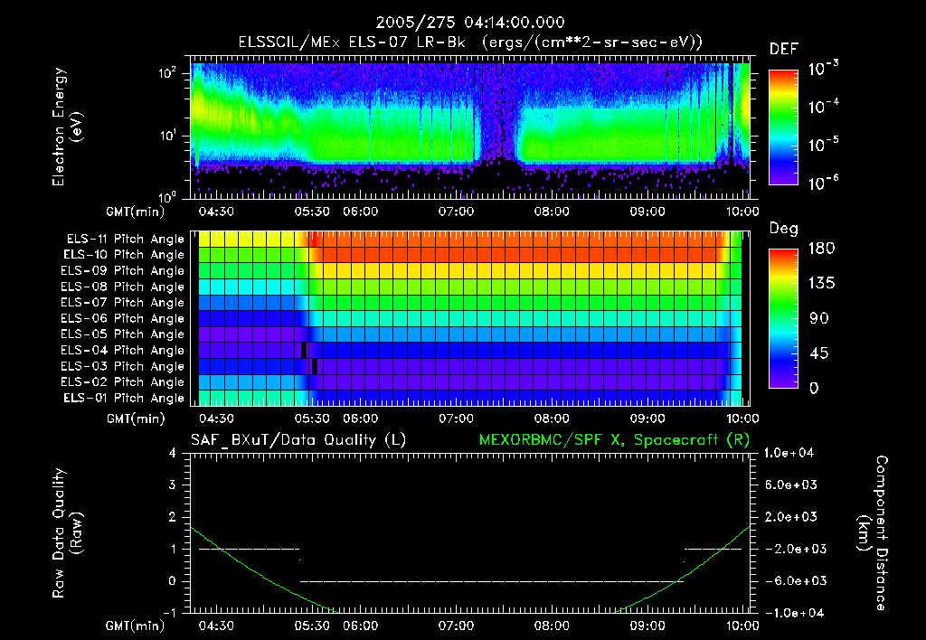
Task: Click the Deg pitch angle color bar
Action: [783, 318]
